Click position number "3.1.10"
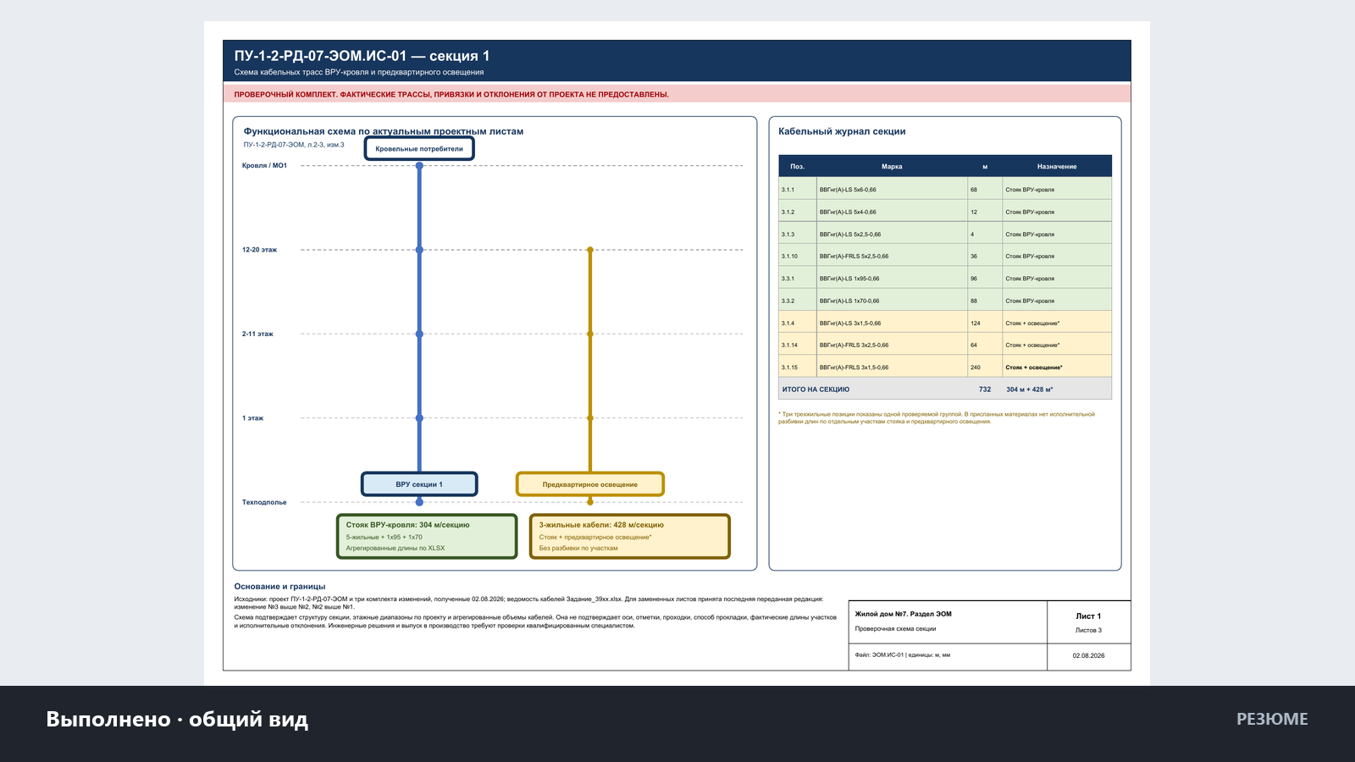 [789, 256]
